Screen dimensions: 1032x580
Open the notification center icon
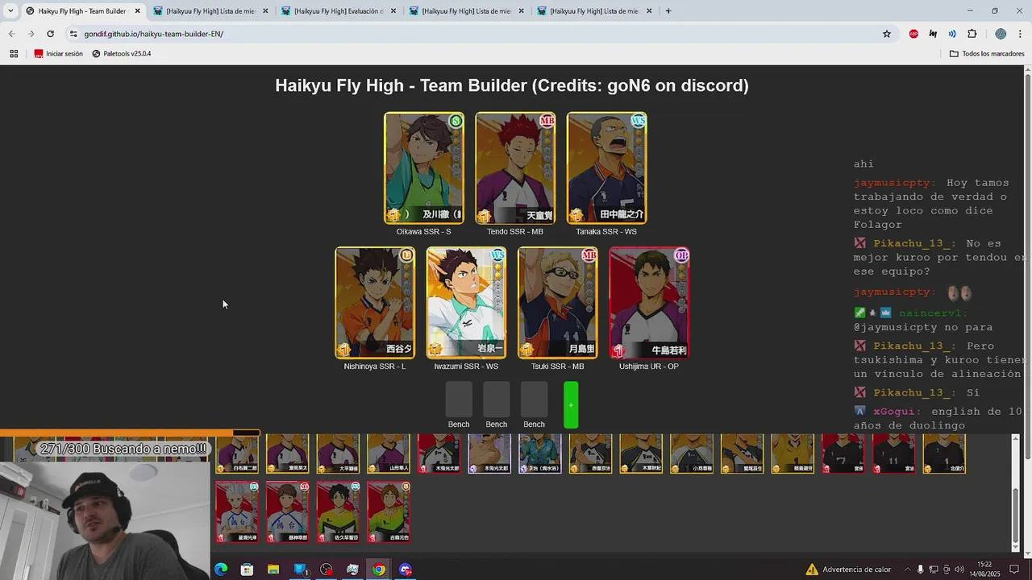click(1015, 570)
